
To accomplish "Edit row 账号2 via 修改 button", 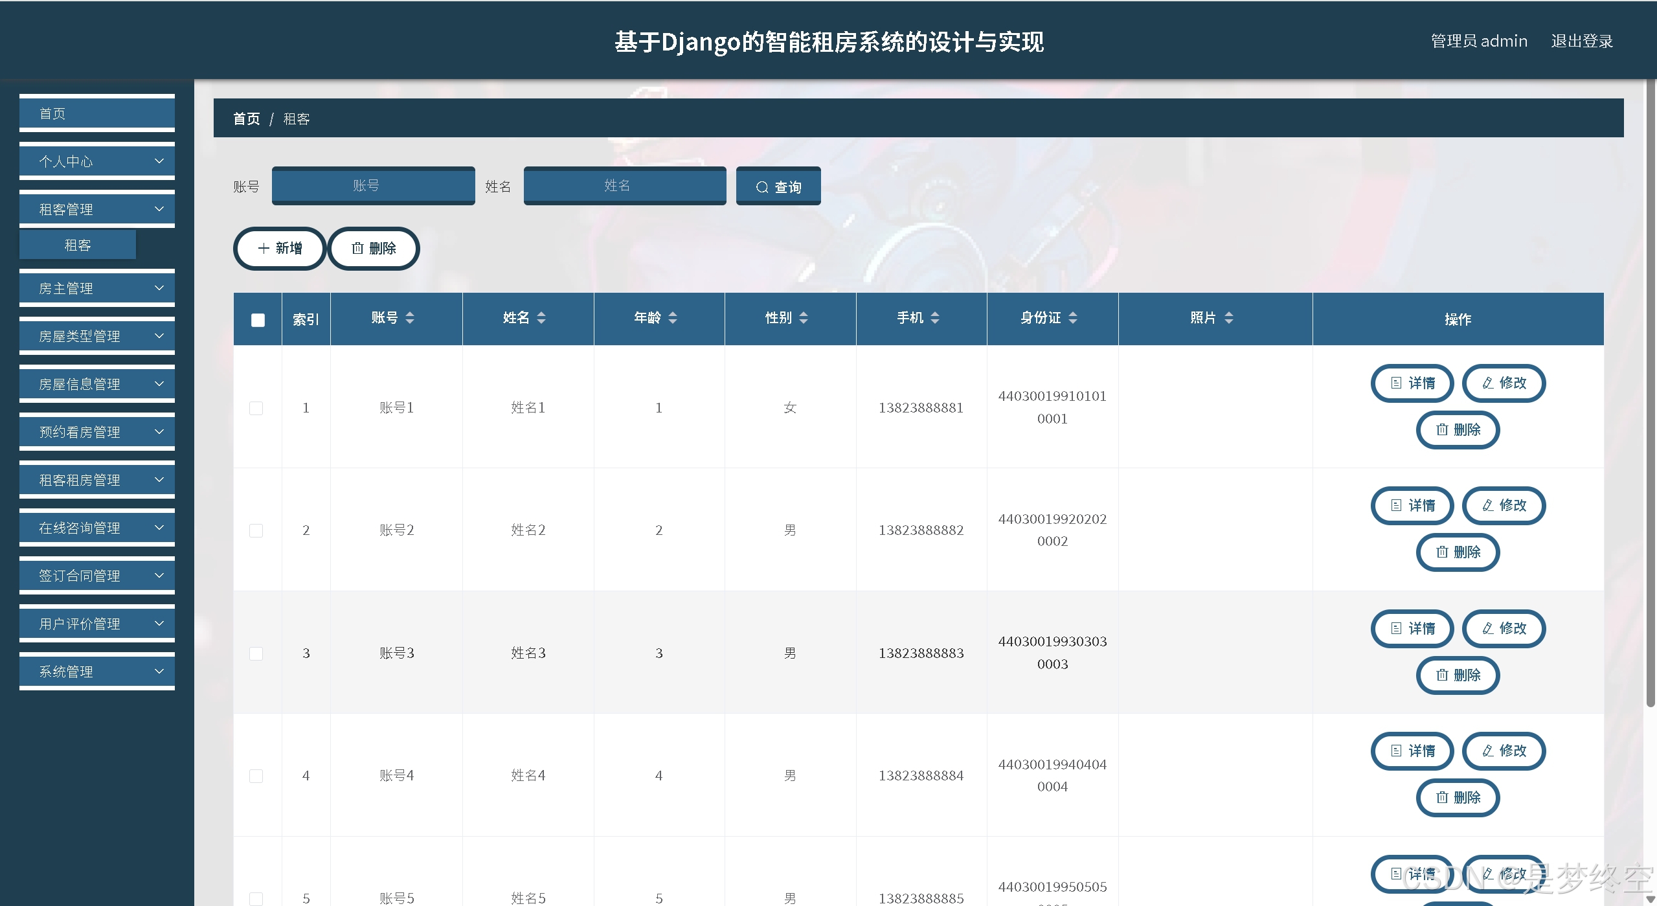I will point(1504,505).
